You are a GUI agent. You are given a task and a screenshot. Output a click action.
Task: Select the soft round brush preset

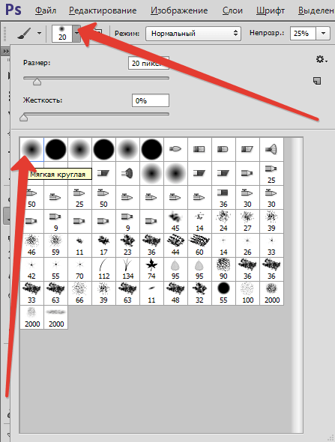pos(32,149)
